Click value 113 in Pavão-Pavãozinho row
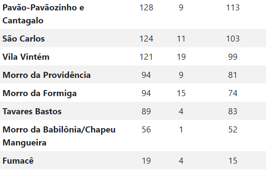Viewport: 270px width, 171px height. point(233,8)
